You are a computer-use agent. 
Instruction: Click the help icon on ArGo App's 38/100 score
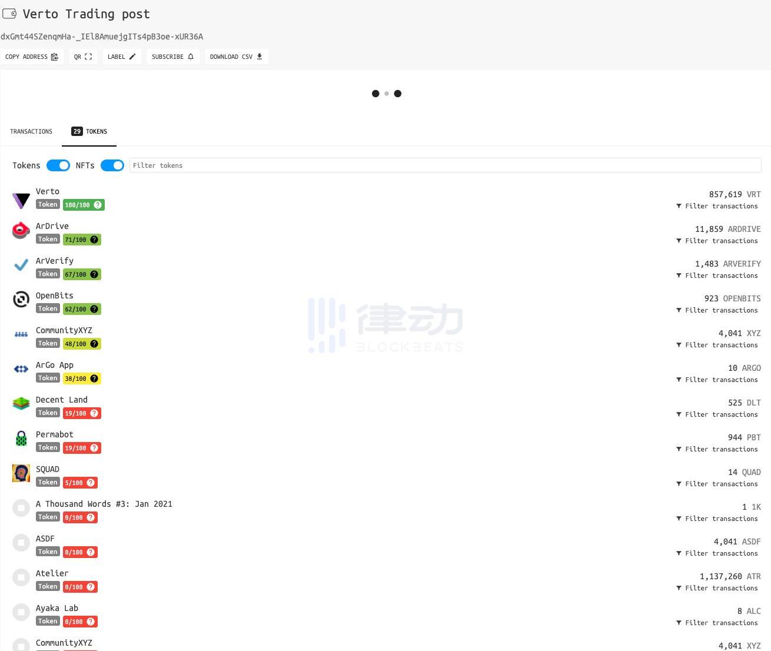tap(94, 378)
